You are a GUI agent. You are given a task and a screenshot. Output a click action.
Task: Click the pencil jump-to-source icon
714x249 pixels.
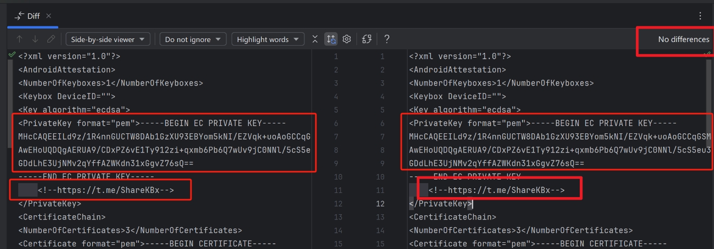click(50, 39)
